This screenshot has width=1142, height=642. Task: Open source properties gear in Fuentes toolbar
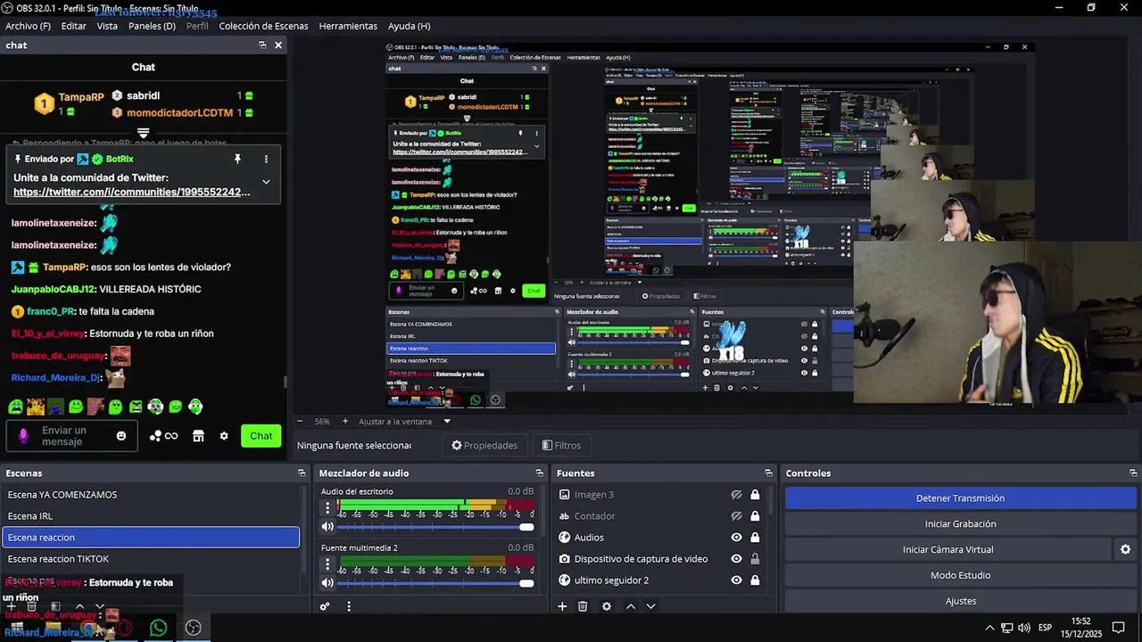pyautogui.click(x=607, y=606)
